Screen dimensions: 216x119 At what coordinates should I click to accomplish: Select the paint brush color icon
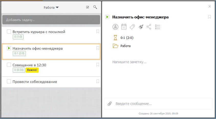(x=141, y=27)
